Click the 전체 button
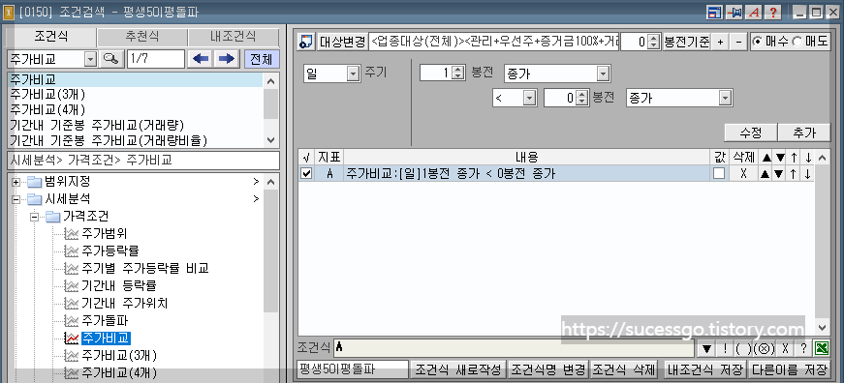Screen dimensions: 844x383 pyautogui.click(x=261, y=59)
